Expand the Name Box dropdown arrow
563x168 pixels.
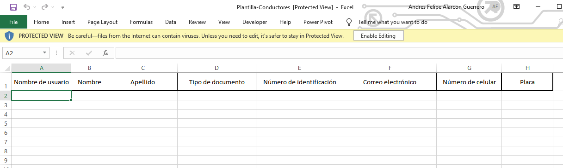pos(45,53)
